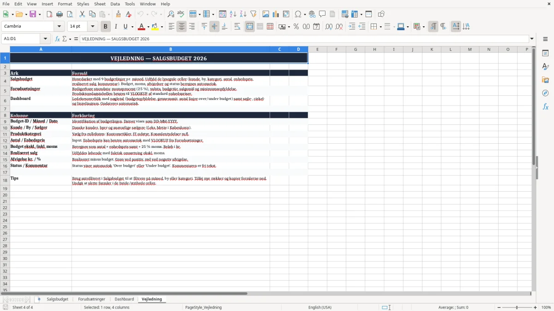This screenshot has height=311, width=554.
Task: Delete decimal place
Action: coord(339,27)
